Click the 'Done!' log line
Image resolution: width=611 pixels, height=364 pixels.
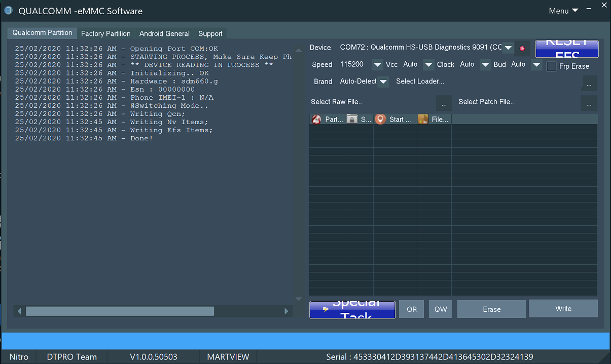click(x=84, y=138)
